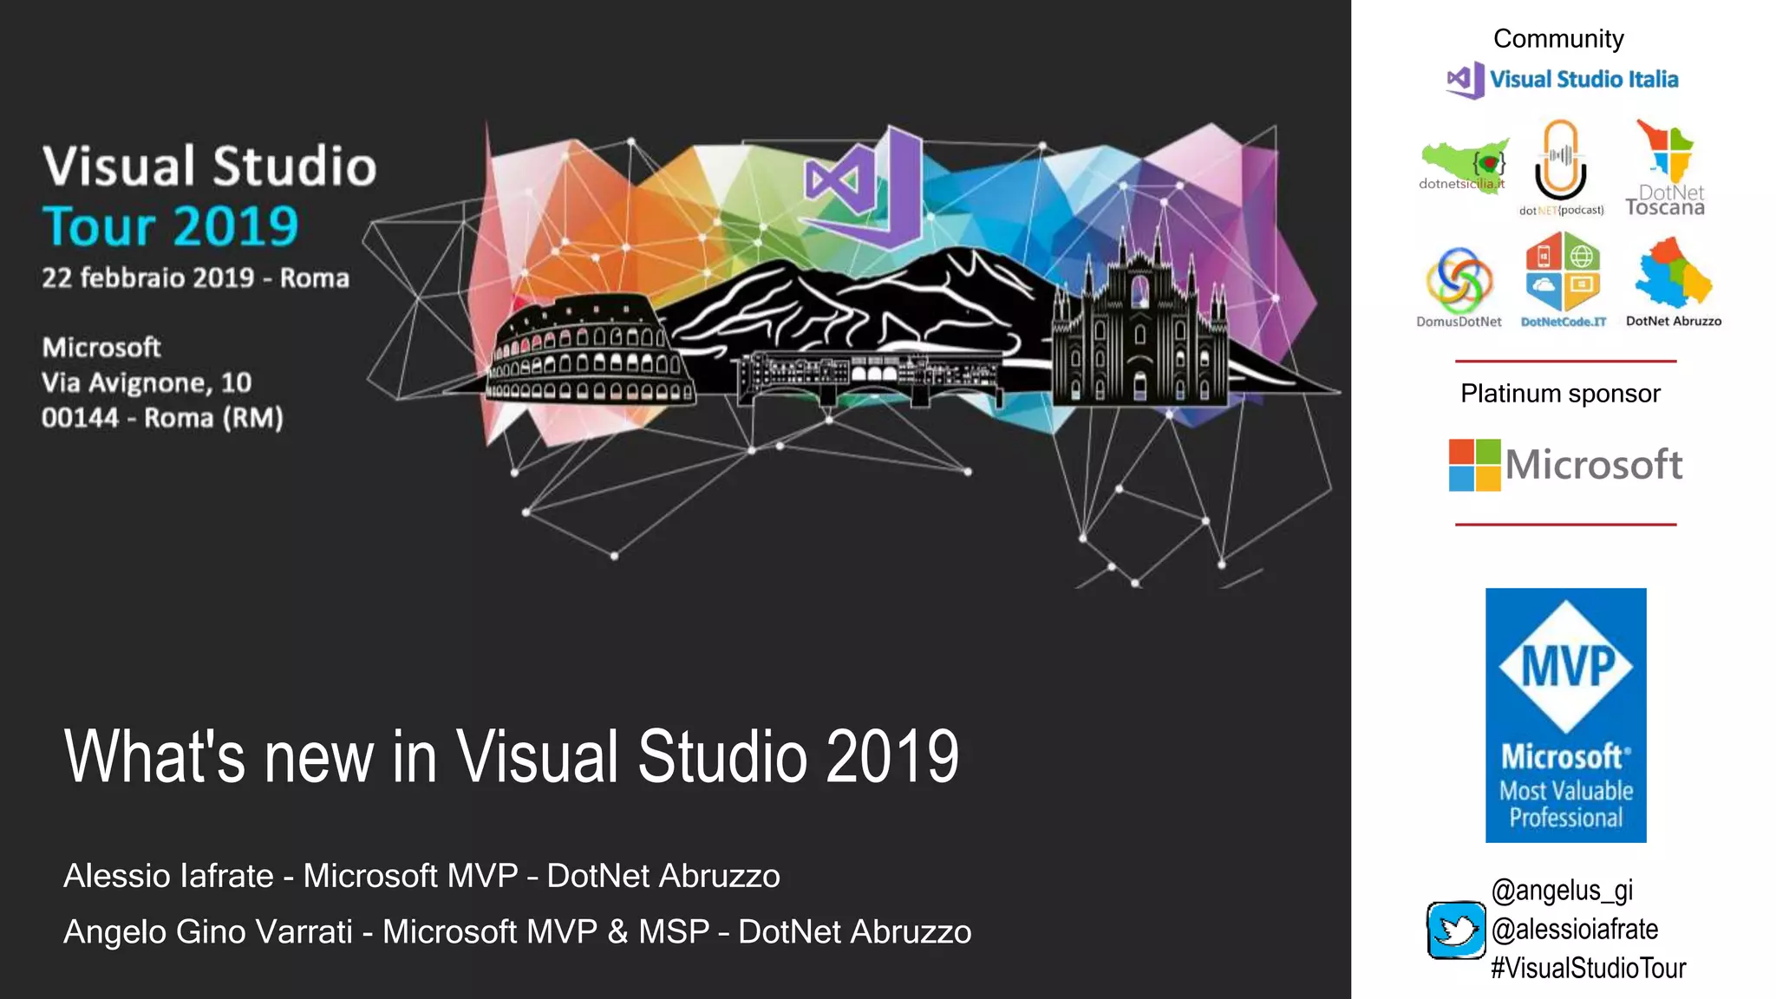1776x999 pixels.
Task: Click the 'Tour 2019' blue heading
Action: (170, 226)
